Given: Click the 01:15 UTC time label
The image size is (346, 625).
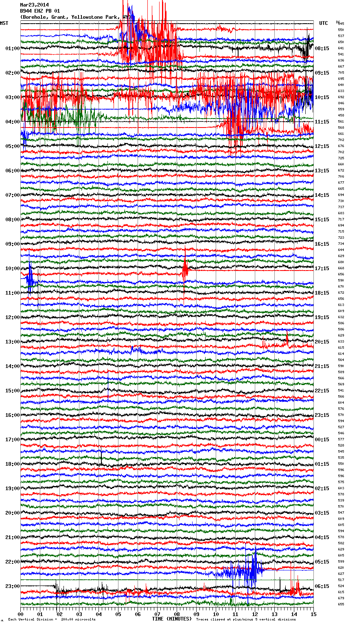Looking at the screenshot, I should [322, 464].
